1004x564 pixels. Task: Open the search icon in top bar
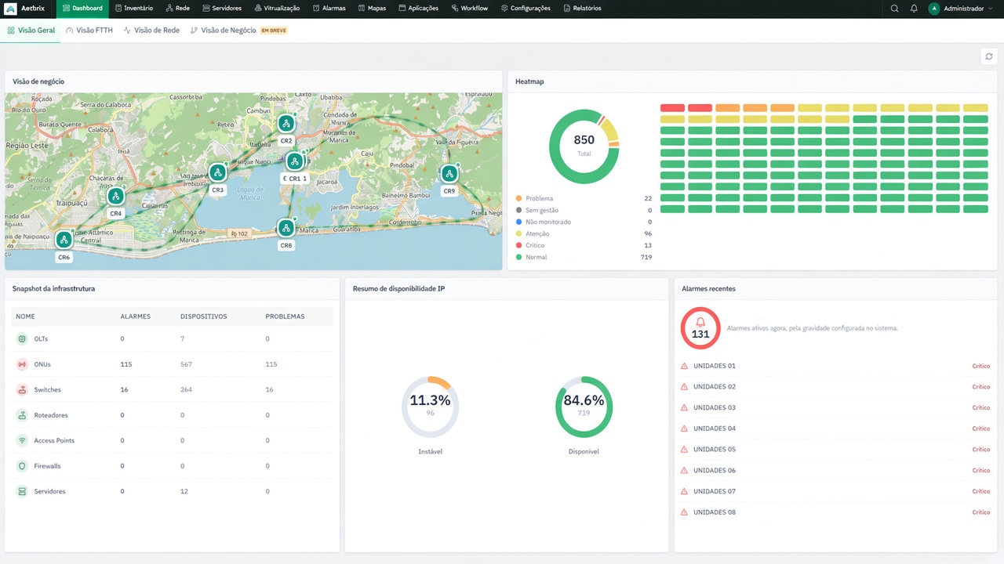coord(895,9)
